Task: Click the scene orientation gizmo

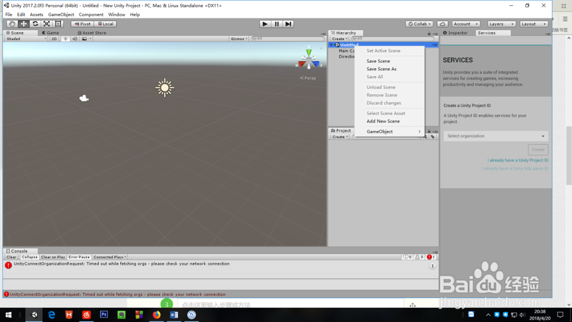Action: click(x=309, y=59)
